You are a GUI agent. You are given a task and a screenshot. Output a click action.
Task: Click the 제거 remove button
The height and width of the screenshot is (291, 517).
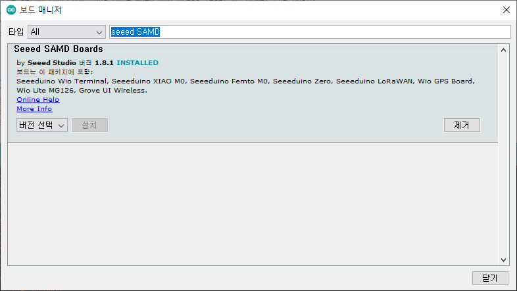(x=462, y=125)
